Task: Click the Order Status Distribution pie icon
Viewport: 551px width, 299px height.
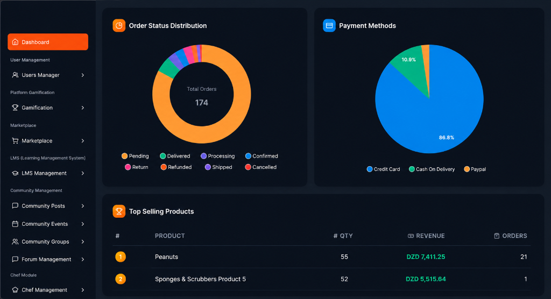Action: 119,26
